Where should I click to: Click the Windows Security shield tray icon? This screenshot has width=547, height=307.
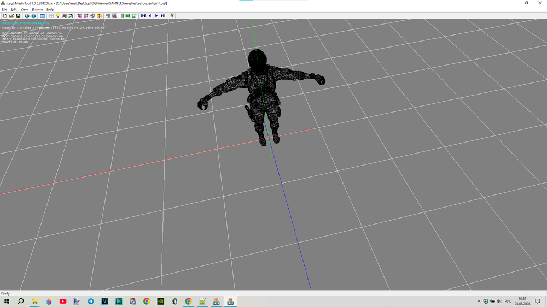click(486, 302)
